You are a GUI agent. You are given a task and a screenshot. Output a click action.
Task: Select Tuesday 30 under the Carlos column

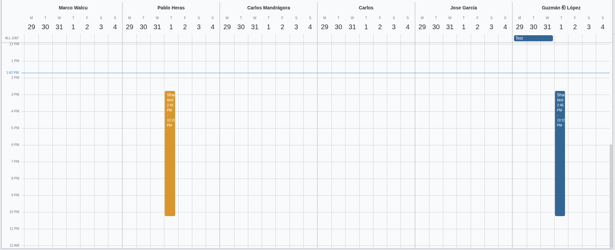pyautogui.click(x=338, y=27)
